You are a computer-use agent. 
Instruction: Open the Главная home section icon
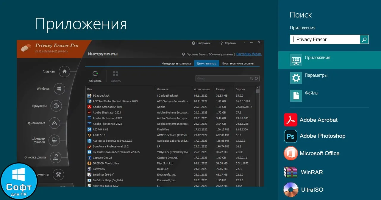coord(64,71)
